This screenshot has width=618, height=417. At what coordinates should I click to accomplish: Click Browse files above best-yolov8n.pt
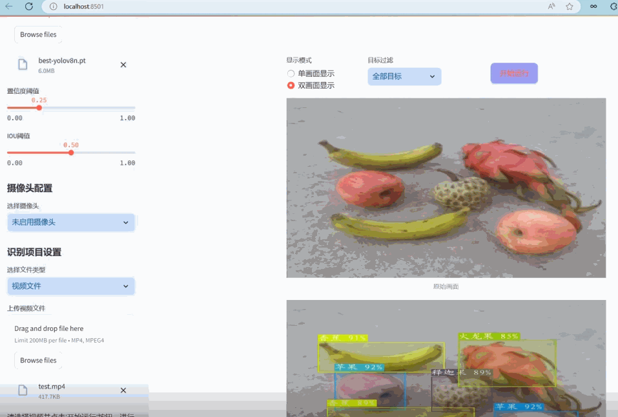click(x=38, y=35)
